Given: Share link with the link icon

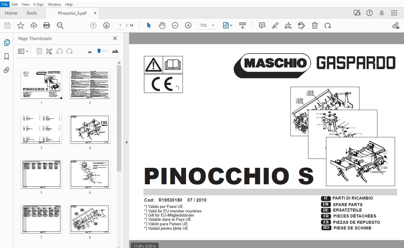Looking at the screenshot, I should [396, 25].
